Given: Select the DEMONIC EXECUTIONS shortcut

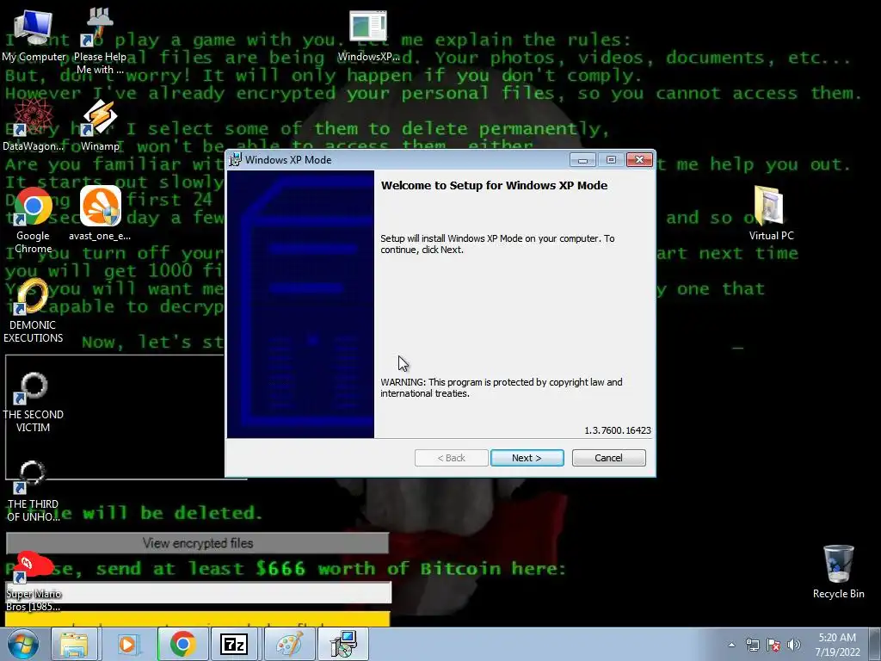Looking at the screenshot, I should pyautogui.click(x=34, y=310).
